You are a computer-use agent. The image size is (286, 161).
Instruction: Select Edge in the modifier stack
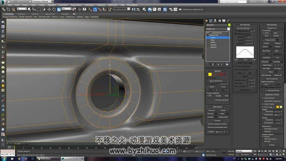(x=213, y=40)
